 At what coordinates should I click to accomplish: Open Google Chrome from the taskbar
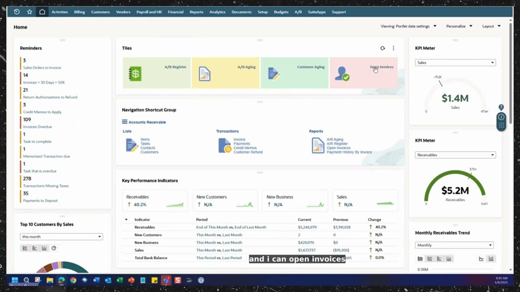pyautogui.click(x=73, y=280)
